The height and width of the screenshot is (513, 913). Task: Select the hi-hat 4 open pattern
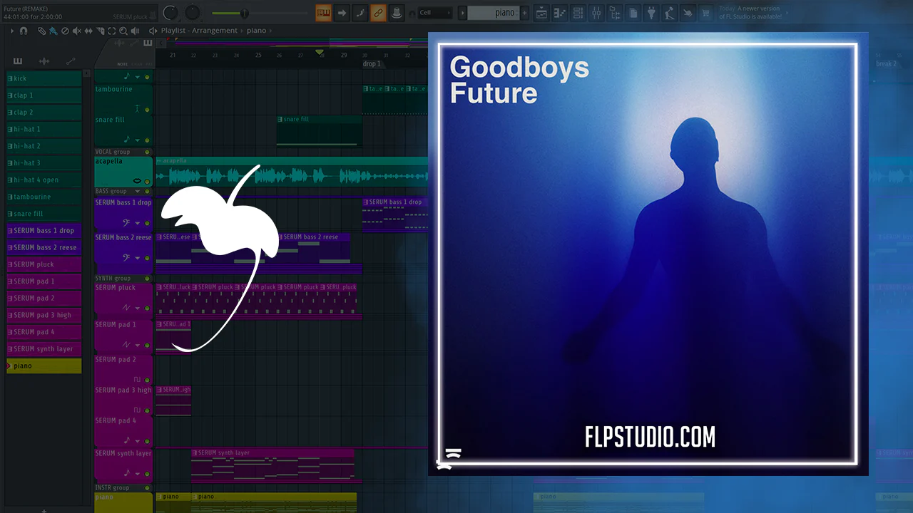tap(44, 180)
